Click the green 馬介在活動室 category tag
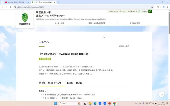 [x=45, y=59]
